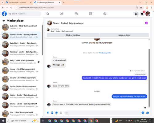Click the address bar URL
The image size is (154, 123).
click(x=36, y=8)
